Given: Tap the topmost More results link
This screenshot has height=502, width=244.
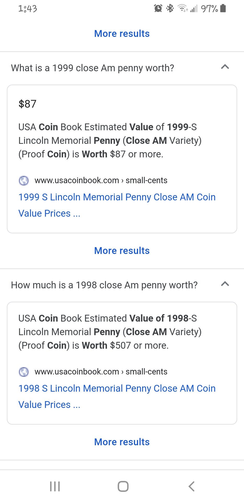Looking at the screenshot, I should 122,34.
